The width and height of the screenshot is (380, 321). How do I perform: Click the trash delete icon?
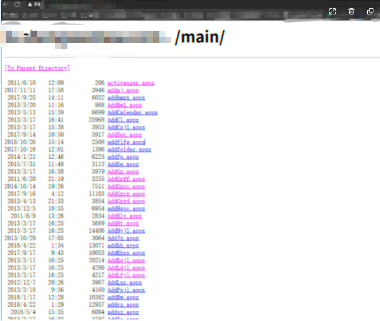pos(351,11)
